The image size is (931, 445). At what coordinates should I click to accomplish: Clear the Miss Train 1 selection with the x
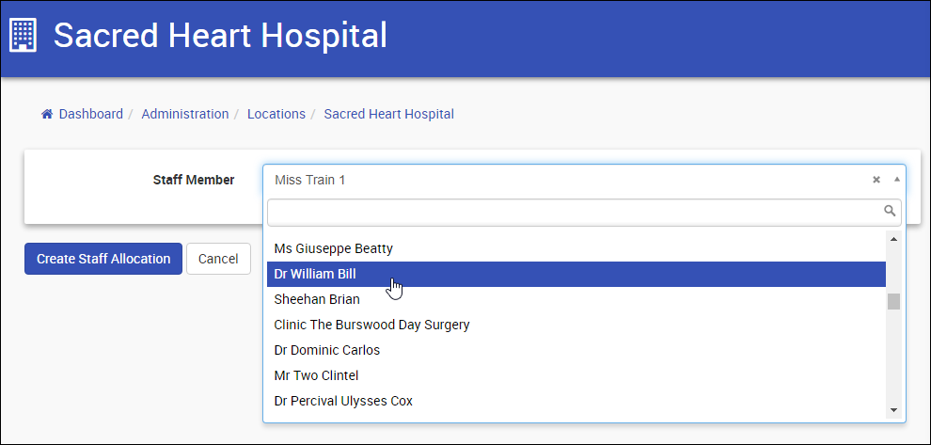[x=876, y=180]
